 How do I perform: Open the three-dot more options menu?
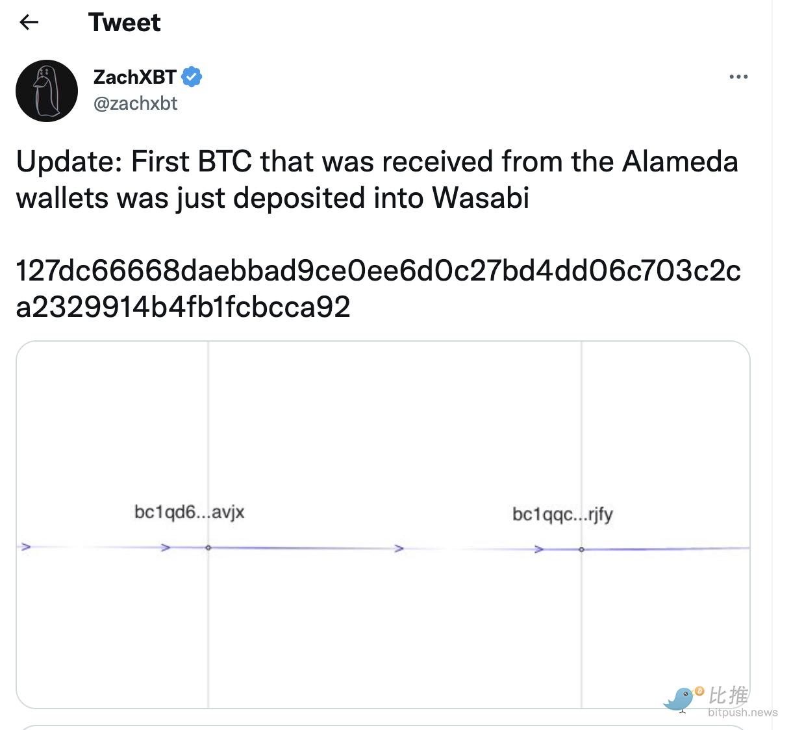[x=738, y=77]
